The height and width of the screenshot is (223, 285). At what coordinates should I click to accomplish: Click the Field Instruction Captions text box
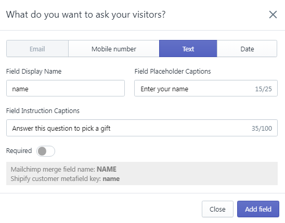142,128
